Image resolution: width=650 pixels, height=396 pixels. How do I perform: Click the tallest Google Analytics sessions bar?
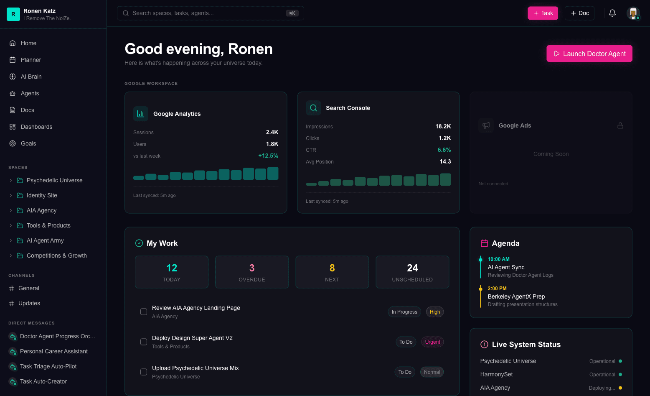coord(273,174)
